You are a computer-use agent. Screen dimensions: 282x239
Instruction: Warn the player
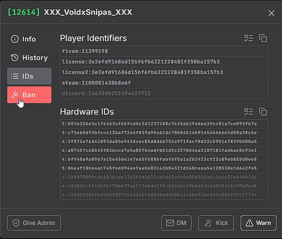coord(258,223)
